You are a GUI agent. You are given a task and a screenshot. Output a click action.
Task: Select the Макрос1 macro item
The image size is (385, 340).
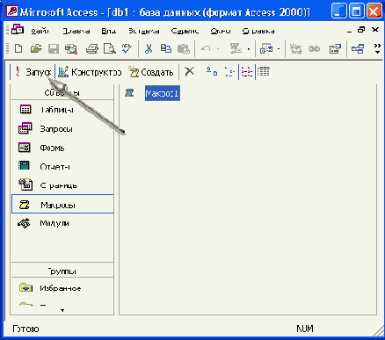[x=163, y=93]
